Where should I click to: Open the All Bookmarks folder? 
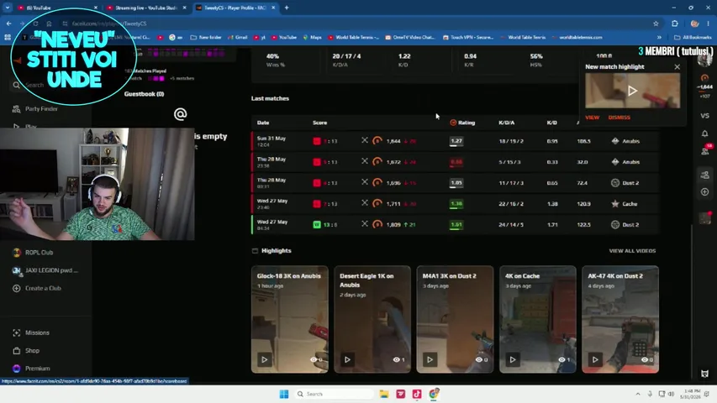click(x=693, y=38)
